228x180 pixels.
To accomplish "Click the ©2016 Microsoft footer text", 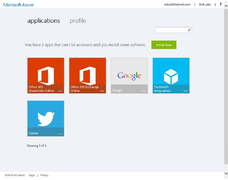I will 15,175.
